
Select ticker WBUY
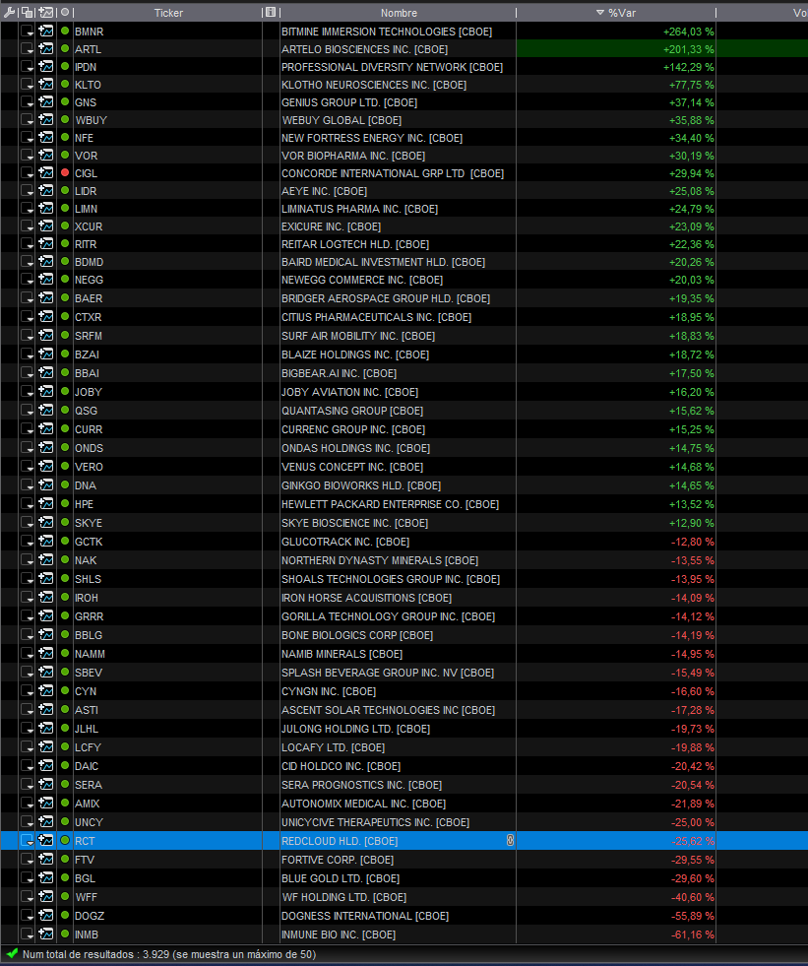point(91,120)
